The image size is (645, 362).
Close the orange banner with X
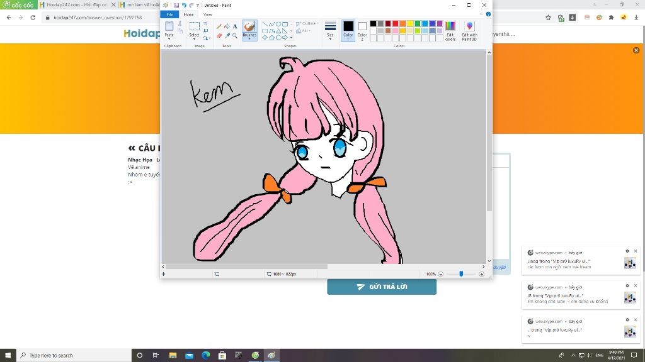click(636, 50)
